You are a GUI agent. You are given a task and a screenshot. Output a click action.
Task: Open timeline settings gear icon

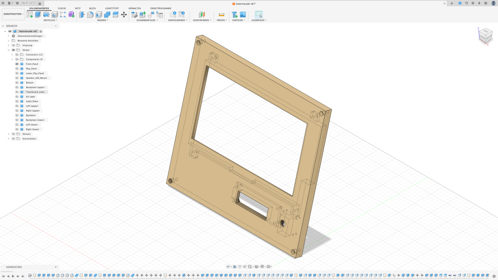[x=493, y=276]
